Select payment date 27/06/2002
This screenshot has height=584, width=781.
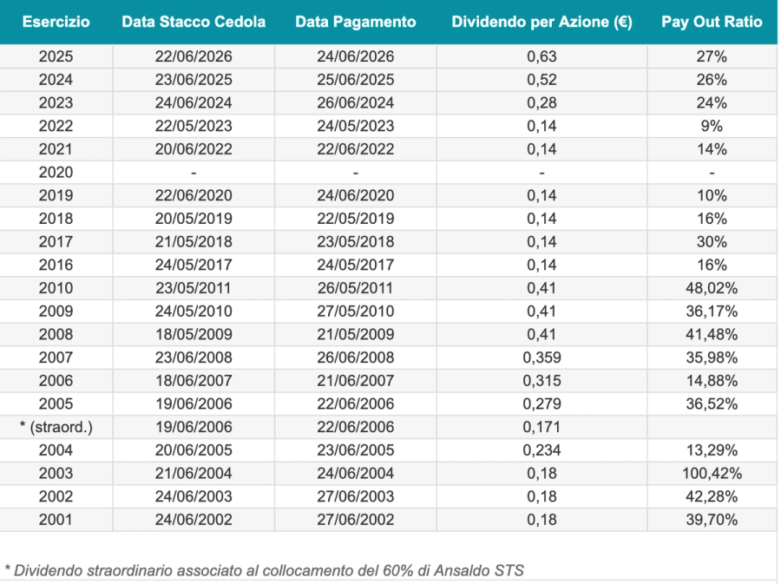355,519
